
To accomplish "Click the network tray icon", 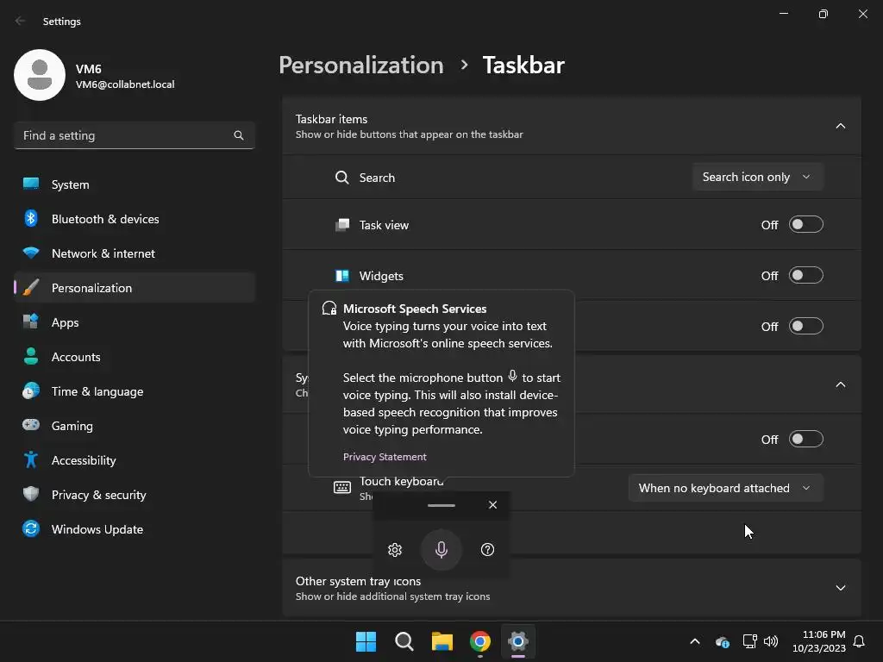I will tap(749, 641).
